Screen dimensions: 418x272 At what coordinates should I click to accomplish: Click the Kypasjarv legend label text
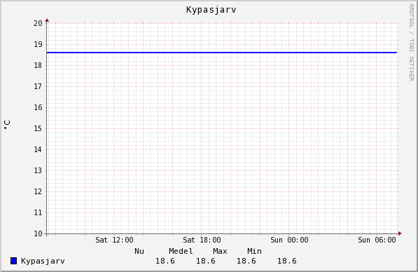click(43, 261)
